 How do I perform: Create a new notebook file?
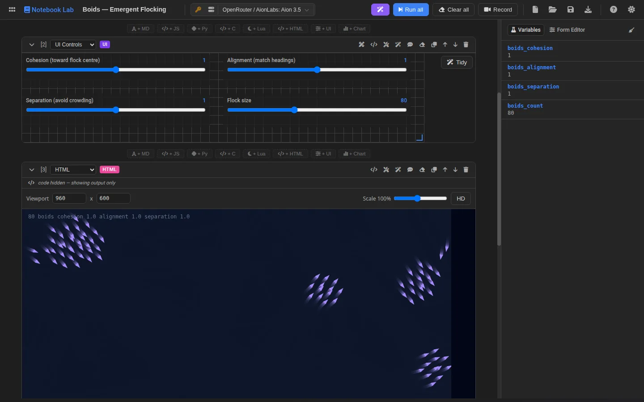(535, 9)
